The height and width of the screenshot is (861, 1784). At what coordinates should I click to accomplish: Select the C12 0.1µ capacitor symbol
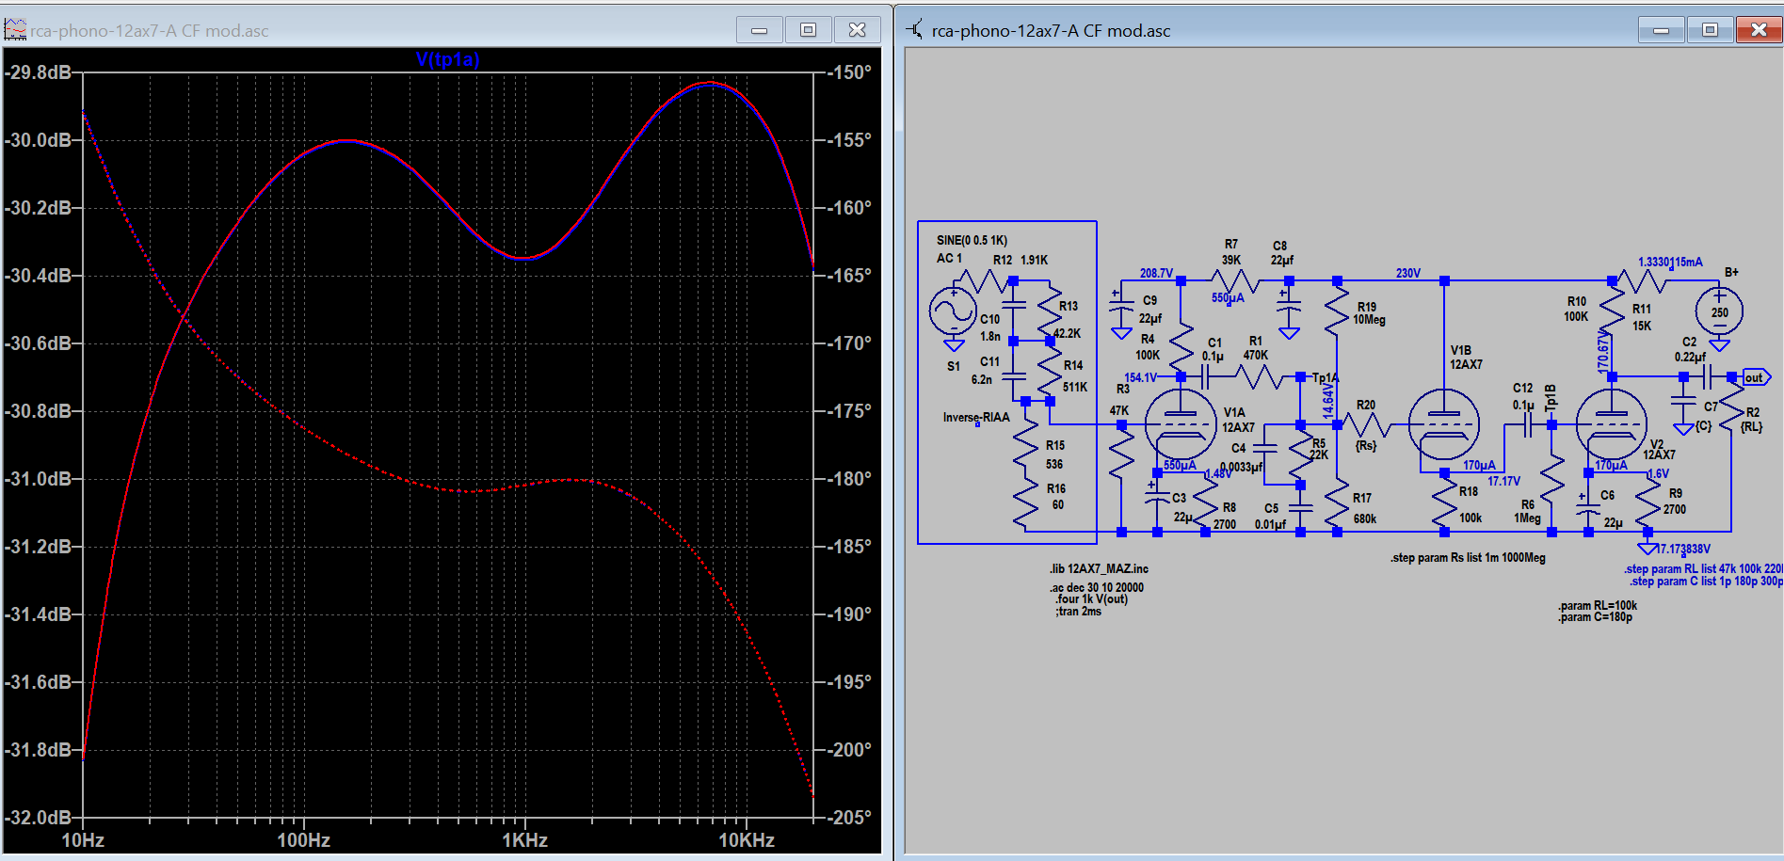click(x=1528, y=424)
